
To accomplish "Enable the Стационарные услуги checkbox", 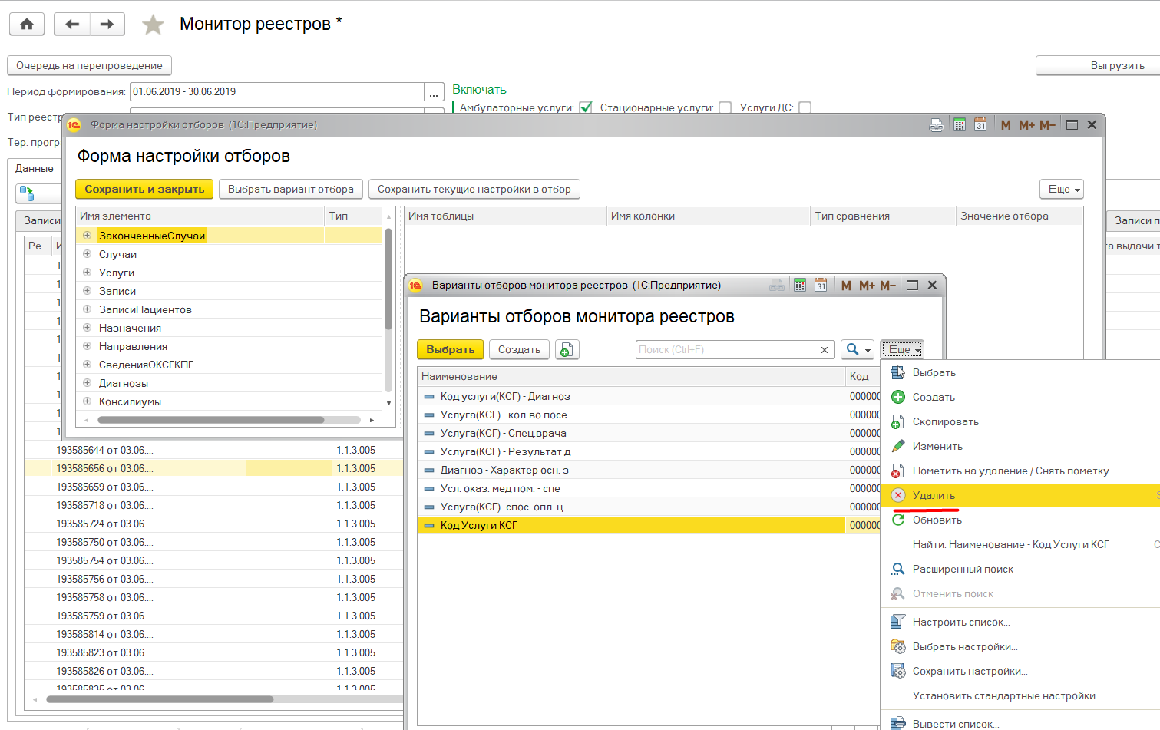I will coord(725,107).
